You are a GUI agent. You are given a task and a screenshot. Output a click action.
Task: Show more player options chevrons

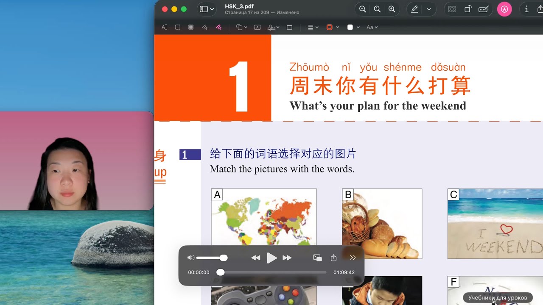(353, 258)
